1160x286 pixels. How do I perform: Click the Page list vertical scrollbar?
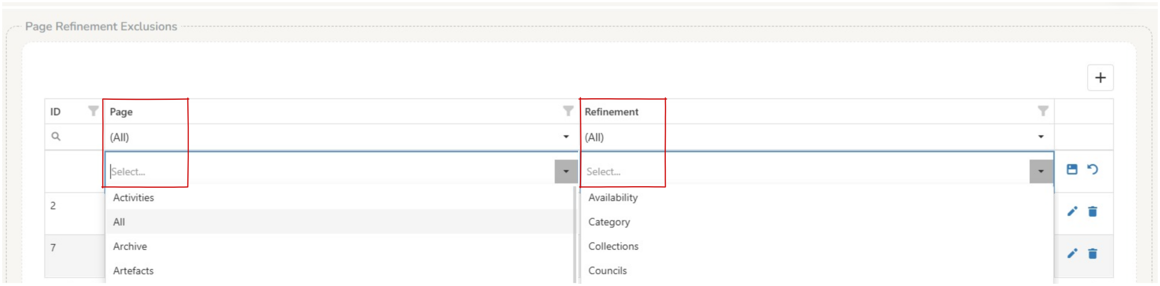(575, 227)
